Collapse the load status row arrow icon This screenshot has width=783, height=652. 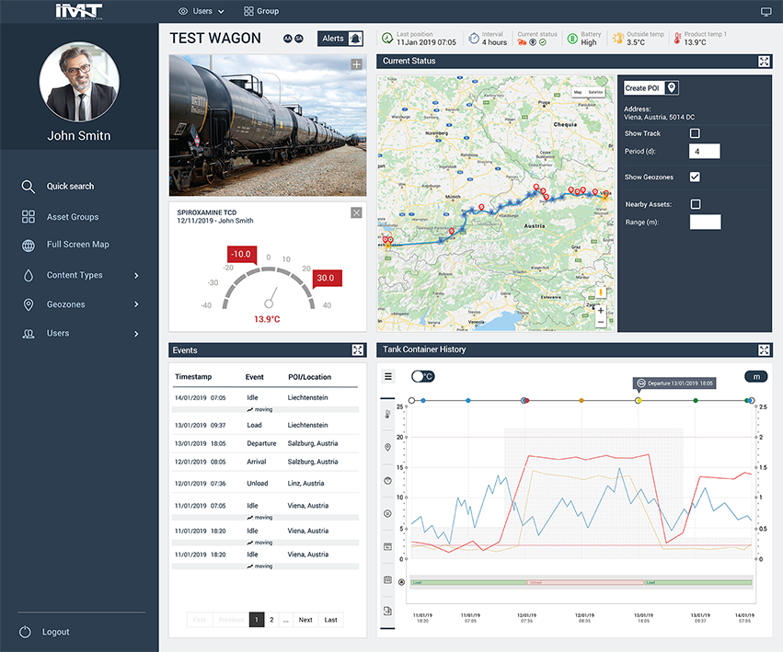[x=401, y=582]
